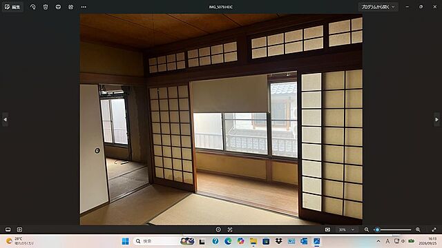Expand the system tray hidden icons chevron
Screen dimensions: 442x248
(x=378, y=241)
